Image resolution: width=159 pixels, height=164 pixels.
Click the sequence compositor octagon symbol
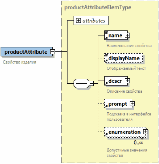pos(81,83)
